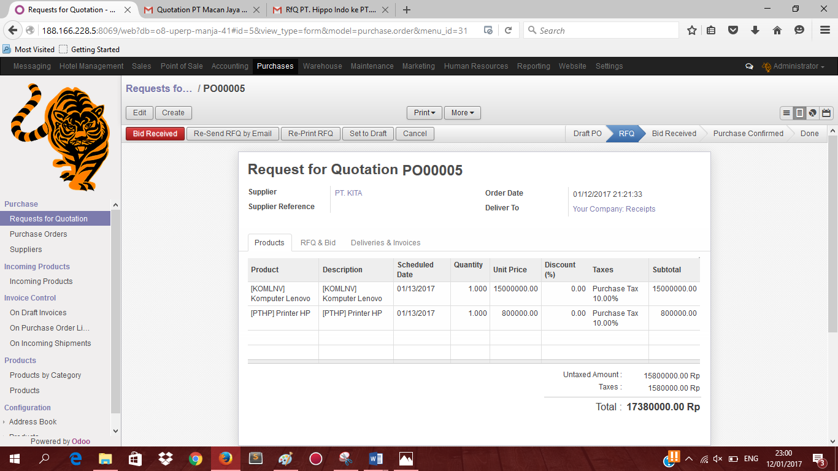Click the Bid Received button
The height and width of the screenshot is (471, 838).
(x=155, y=134)
